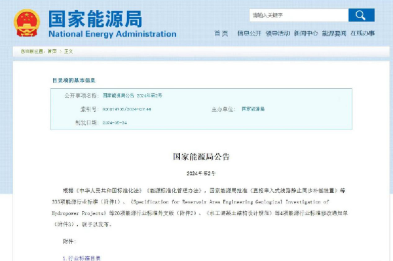The height and width of the screenshot is (261, 393).
Task: Open the 新闻中心 navigation item
Action: (306, 33)
